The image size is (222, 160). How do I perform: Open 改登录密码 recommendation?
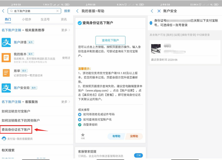click(90, 125)
